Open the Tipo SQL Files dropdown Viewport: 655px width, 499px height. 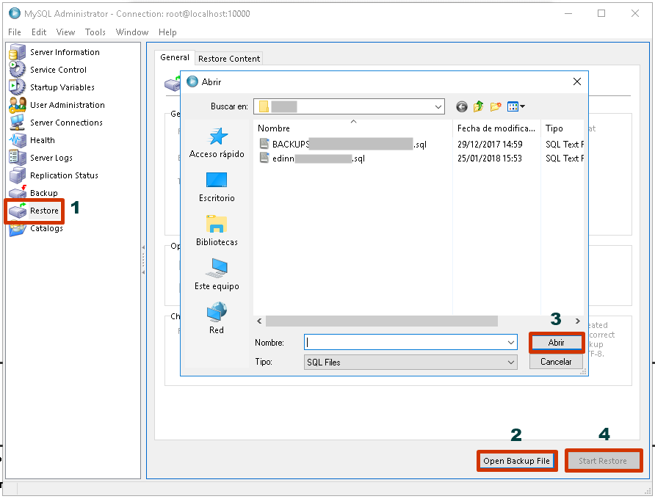(410, 362)
